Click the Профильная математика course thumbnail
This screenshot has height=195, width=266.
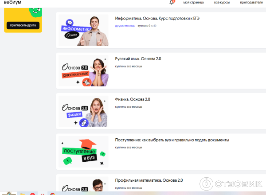point(83,185)
